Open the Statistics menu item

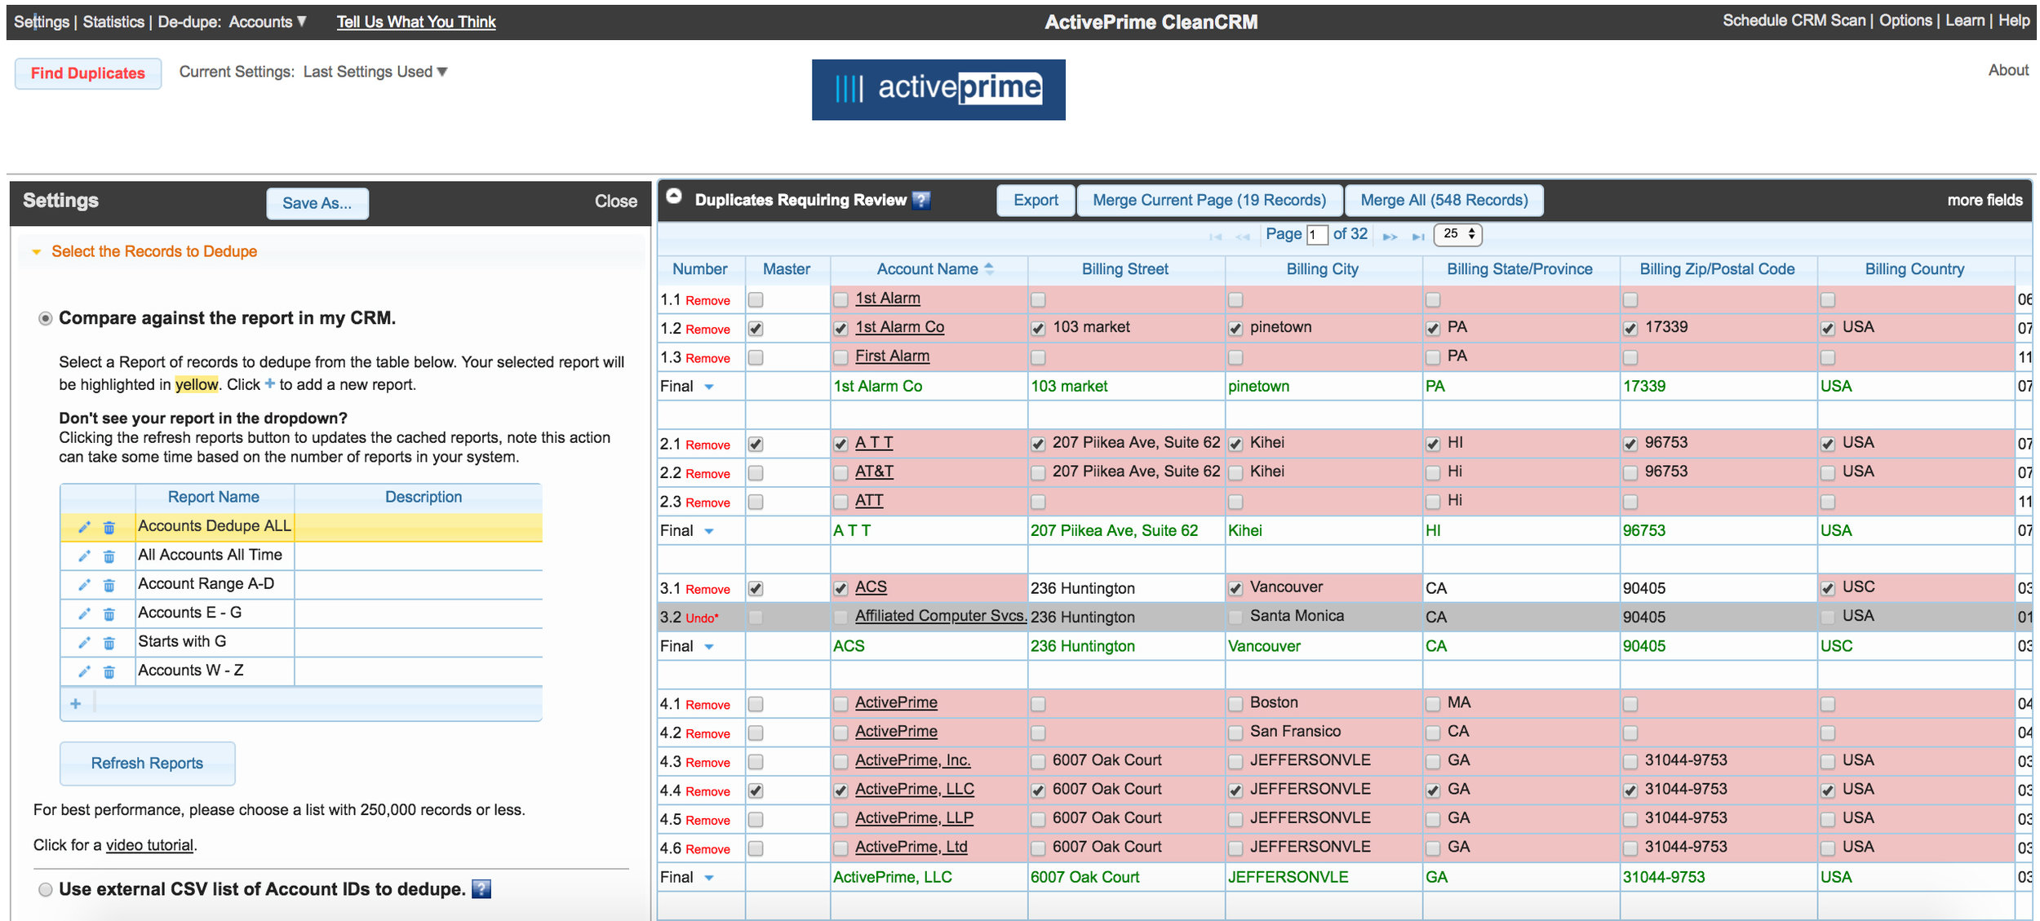(x=113, y=22)
